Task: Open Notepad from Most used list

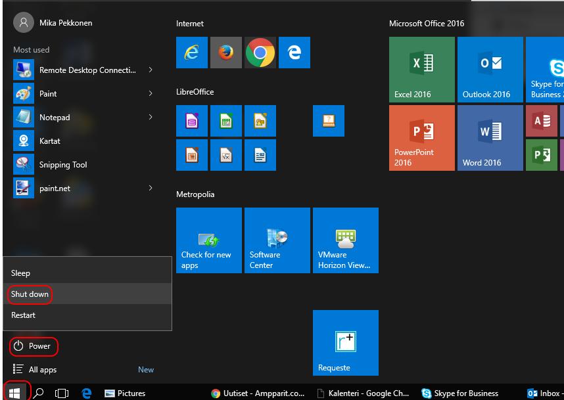Action: click(85, 117)
